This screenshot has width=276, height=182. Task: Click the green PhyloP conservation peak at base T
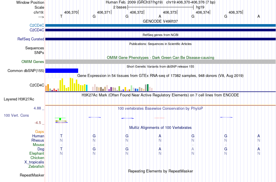point(60,119)
